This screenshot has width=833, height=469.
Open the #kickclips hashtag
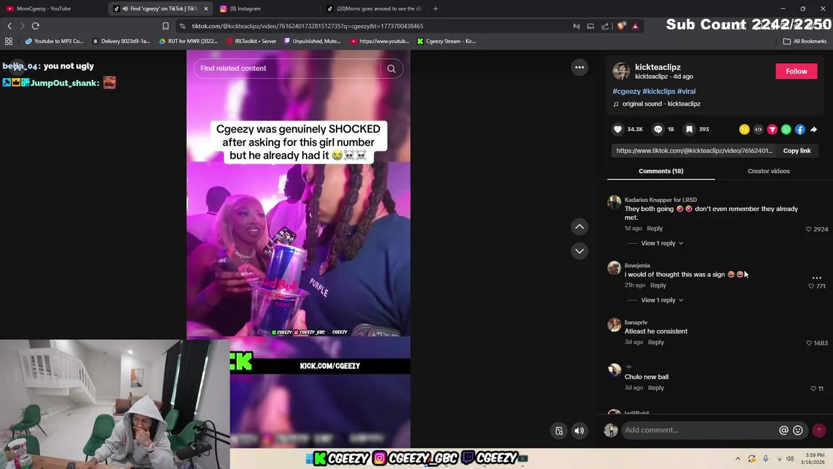pos(659,91)
